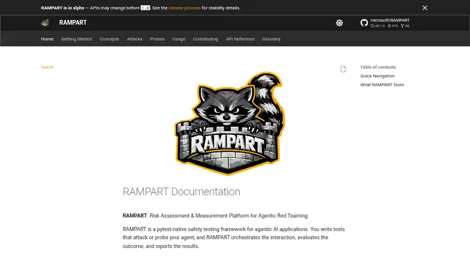Open the GitHub repository icon
470x258 pixels.
364,23
